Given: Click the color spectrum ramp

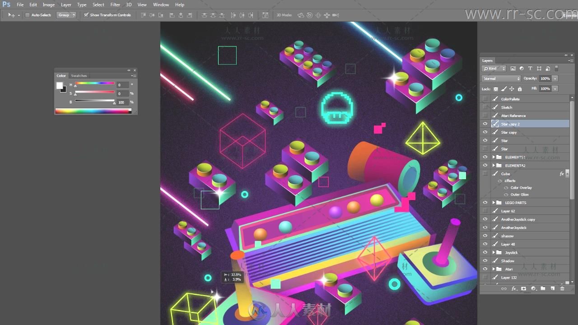Looking at the screenshot, I should [x=93, y=111].
